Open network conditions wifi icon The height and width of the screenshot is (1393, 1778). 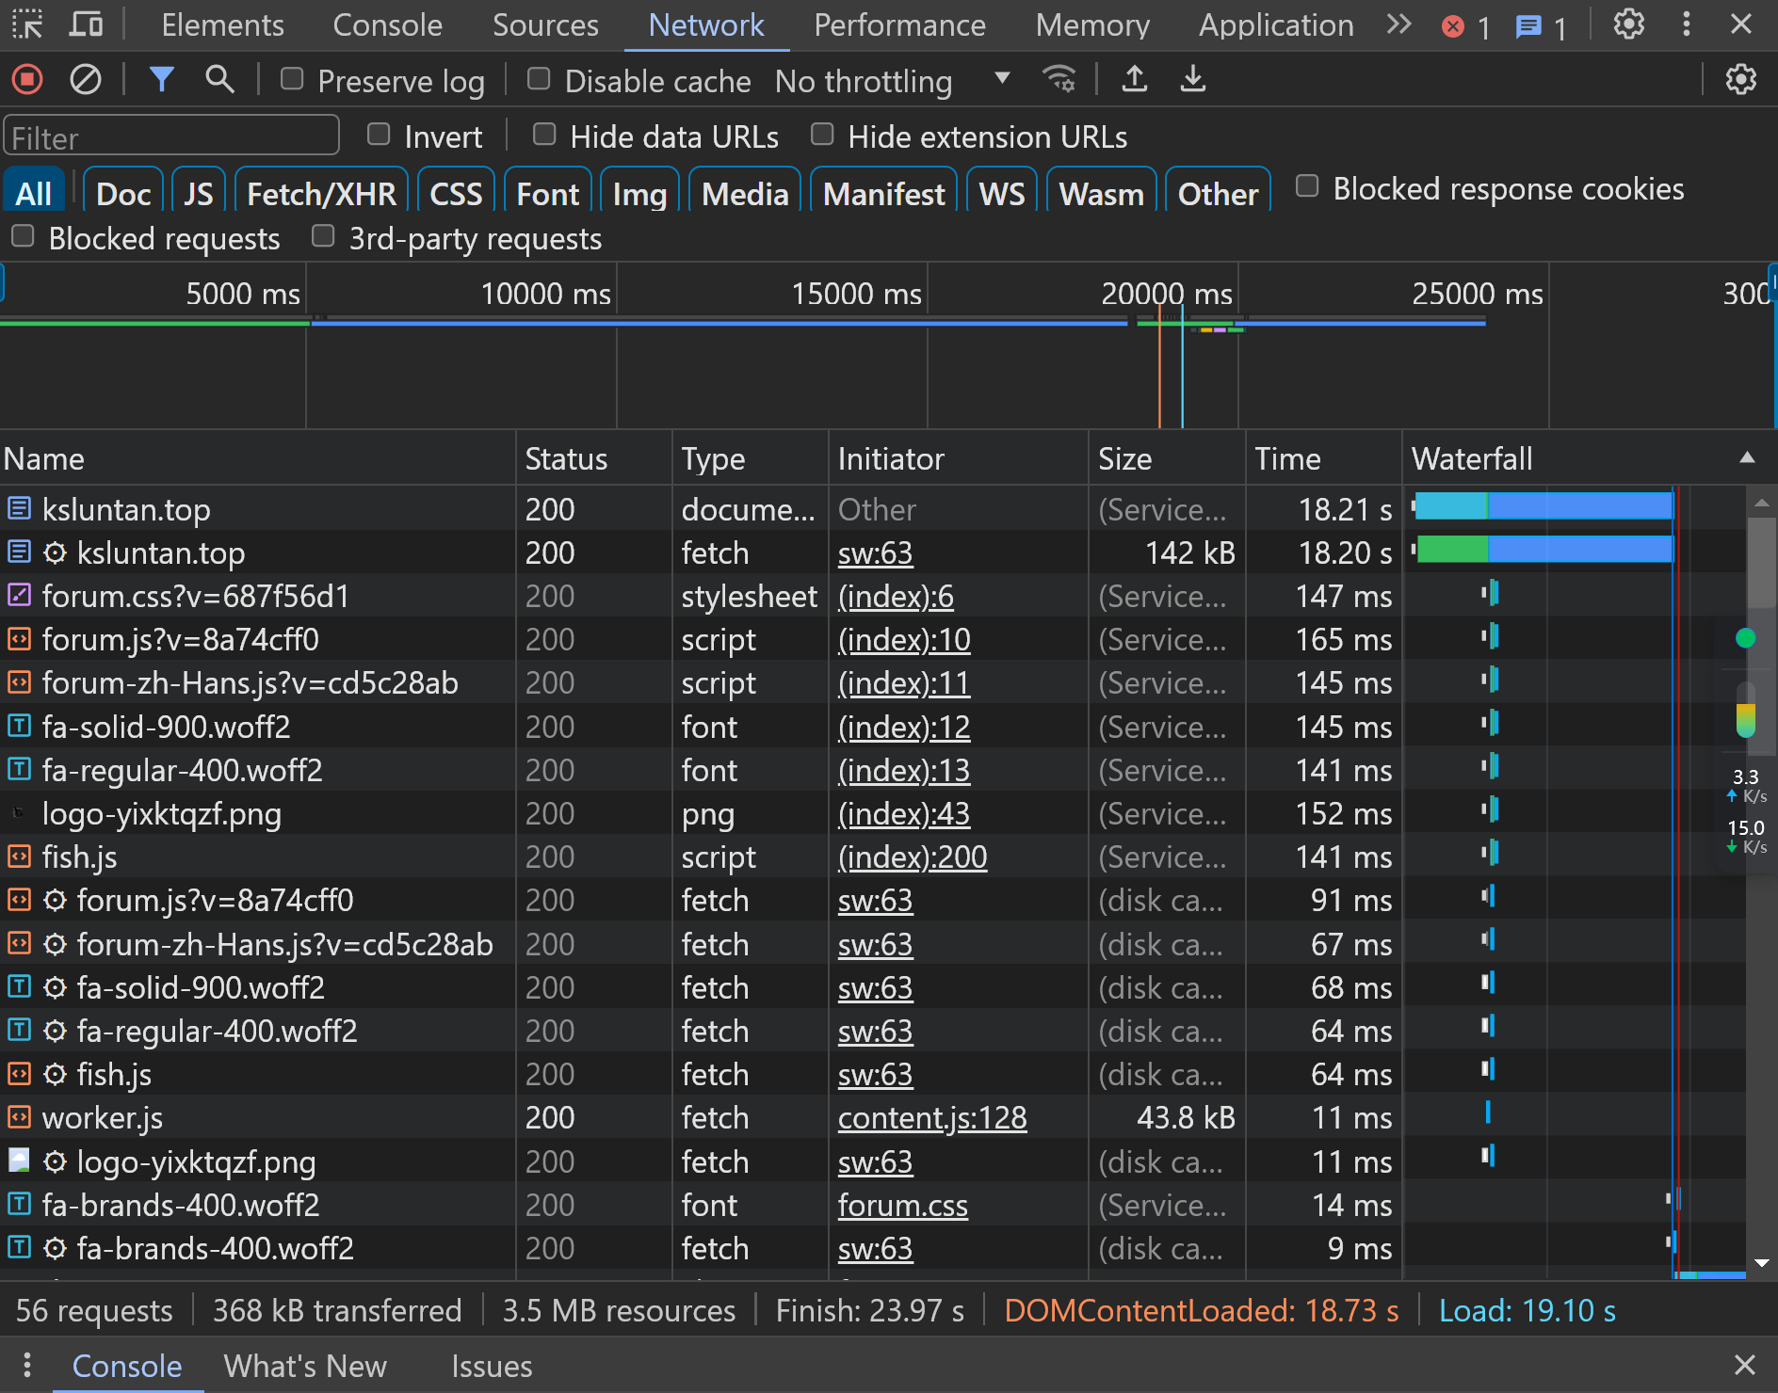click(x=1059, y=80)
